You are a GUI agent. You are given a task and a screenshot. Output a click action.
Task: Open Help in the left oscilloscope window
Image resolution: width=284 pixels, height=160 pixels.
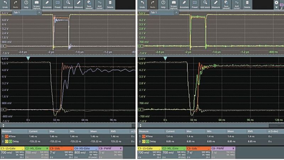[26, 5]
